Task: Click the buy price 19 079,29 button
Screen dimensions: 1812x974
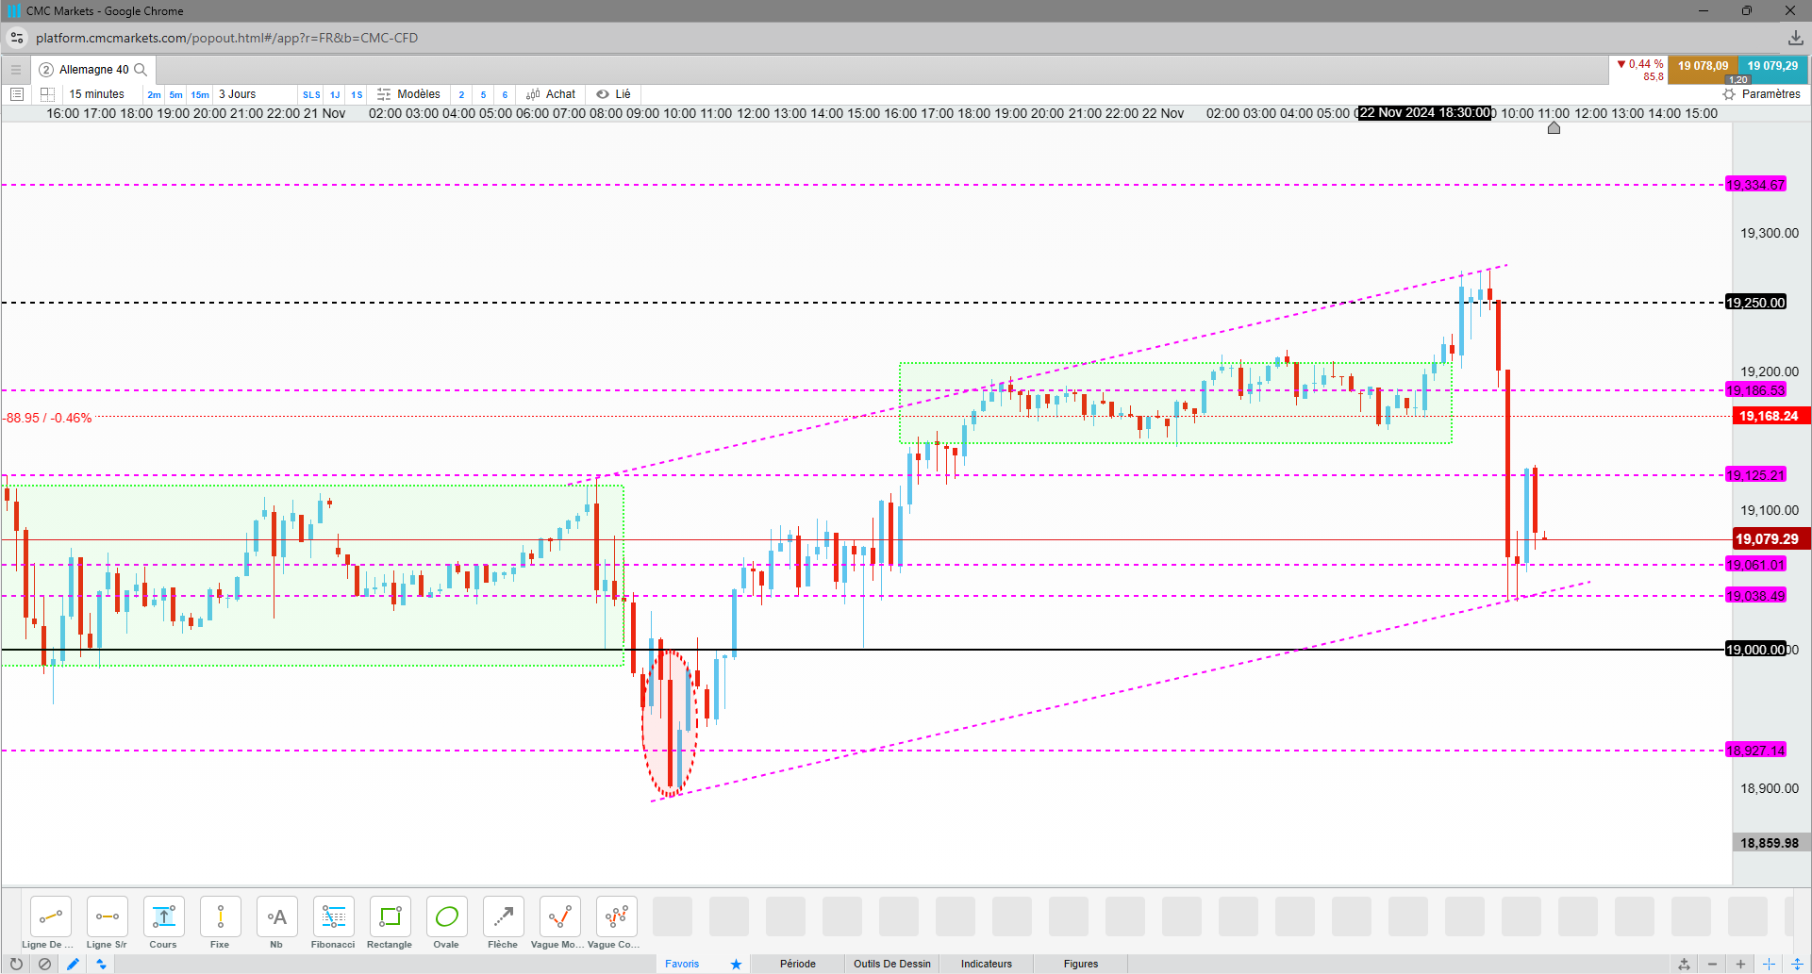Action: tap(1772, 70)
